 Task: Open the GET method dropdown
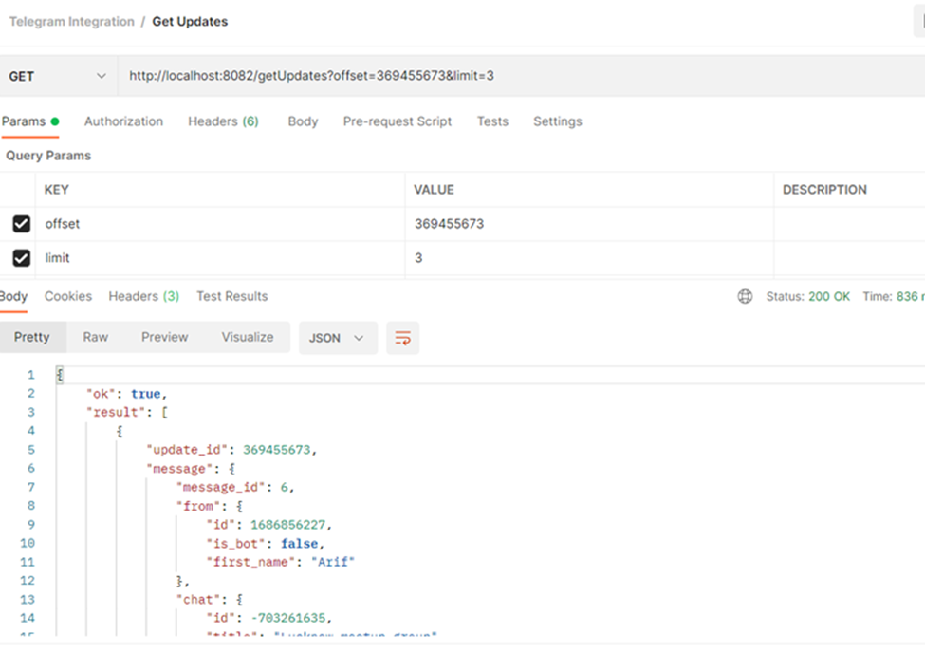(x=57, y=76)
